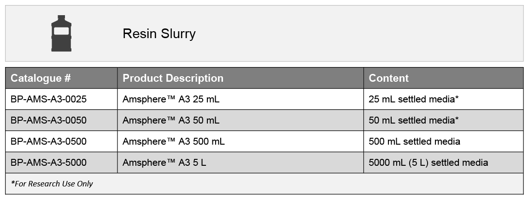Click the For Research Use Only footnote
Viewport: 528px width, 197px height.
pyautogui.click(x=52, y=184)
